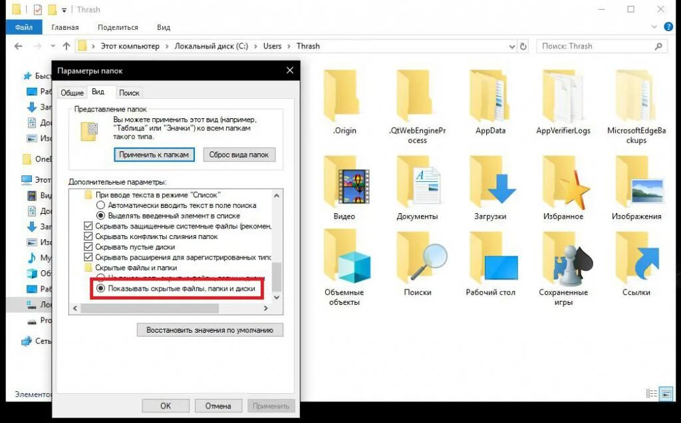The width and height of the screenshot is (681, 423).
Task: Go back with the left arrow
Action: point(18,46)
